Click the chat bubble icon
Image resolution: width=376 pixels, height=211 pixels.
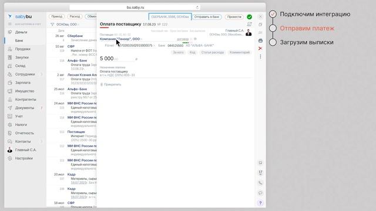[x=260, y=193]
